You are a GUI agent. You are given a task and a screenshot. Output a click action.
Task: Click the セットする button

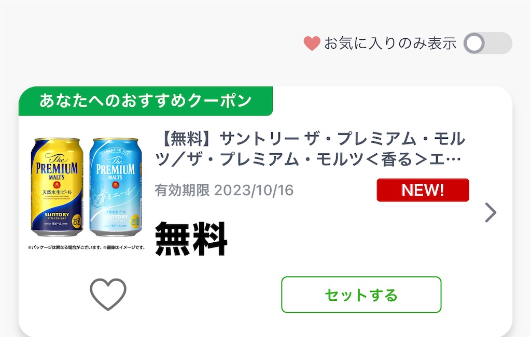pyautogui.click(x=361, y=295)
